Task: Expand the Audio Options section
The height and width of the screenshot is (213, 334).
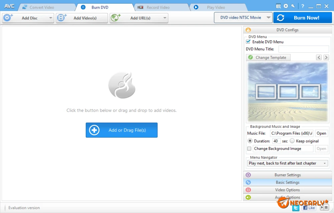Action: coord(287,197)
